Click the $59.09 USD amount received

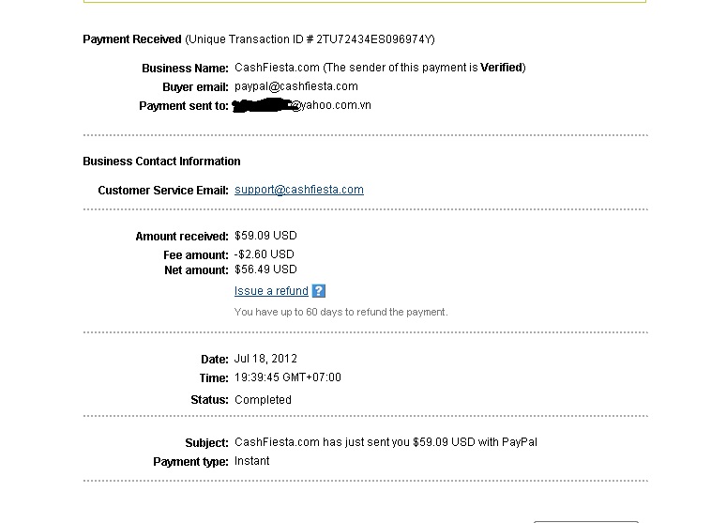[x=265, y=236]
